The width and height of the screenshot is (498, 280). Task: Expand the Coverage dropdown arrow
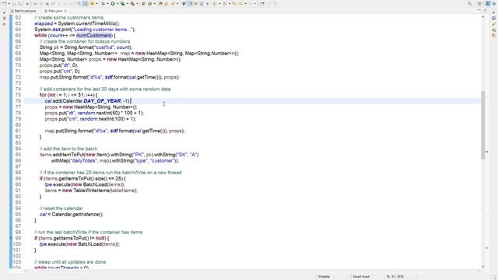pyautogui.click(x=127, y=3)
